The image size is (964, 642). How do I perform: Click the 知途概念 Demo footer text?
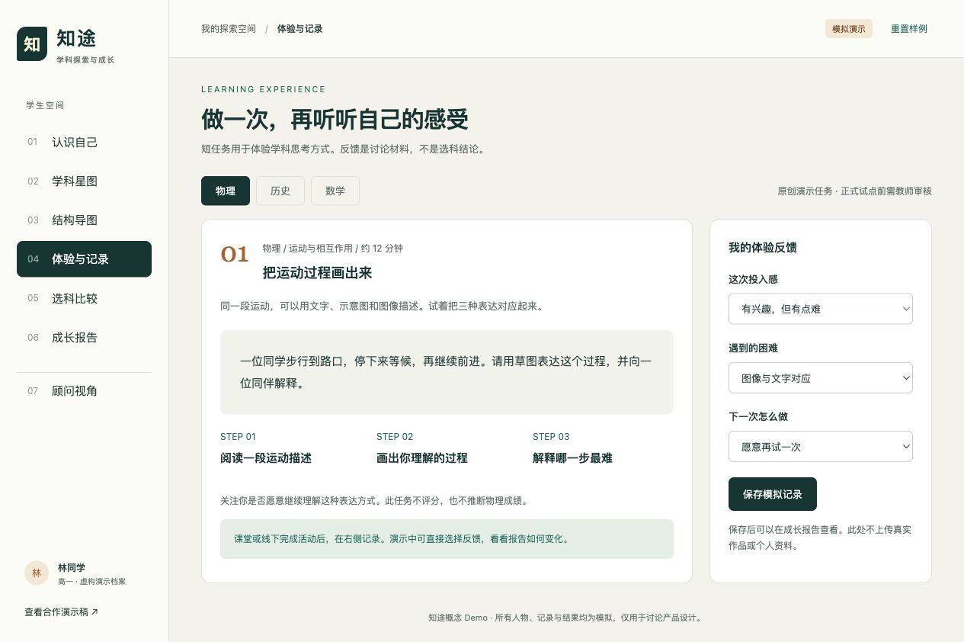point(565,618)
